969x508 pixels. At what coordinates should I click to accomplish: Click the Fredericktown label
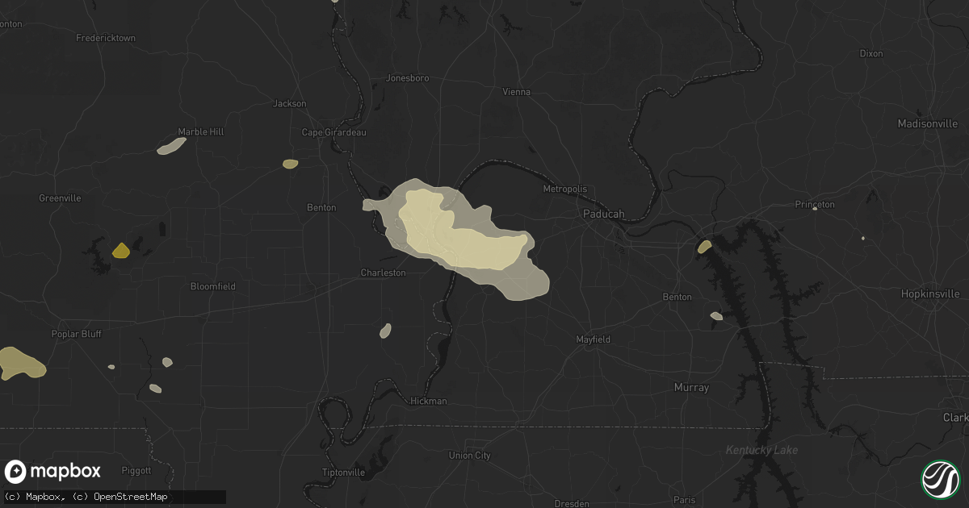(x=105, y=38)
